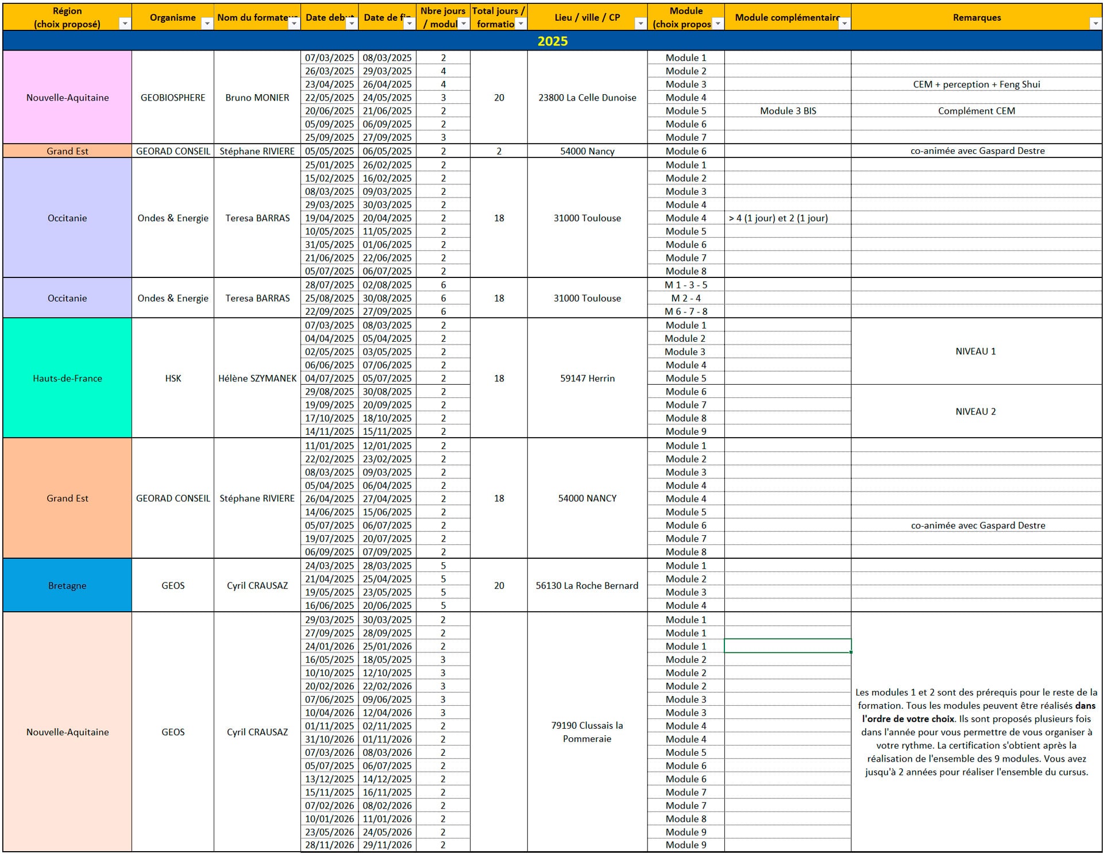Select the 25/09/2025 start date cell
1103x854 pixels.
pyautogui.click(x=330, y=137)
